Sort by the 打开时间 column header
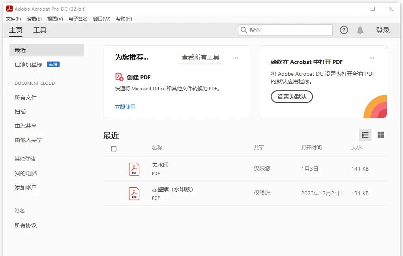403x256 pixels. [x=311, y=148]
